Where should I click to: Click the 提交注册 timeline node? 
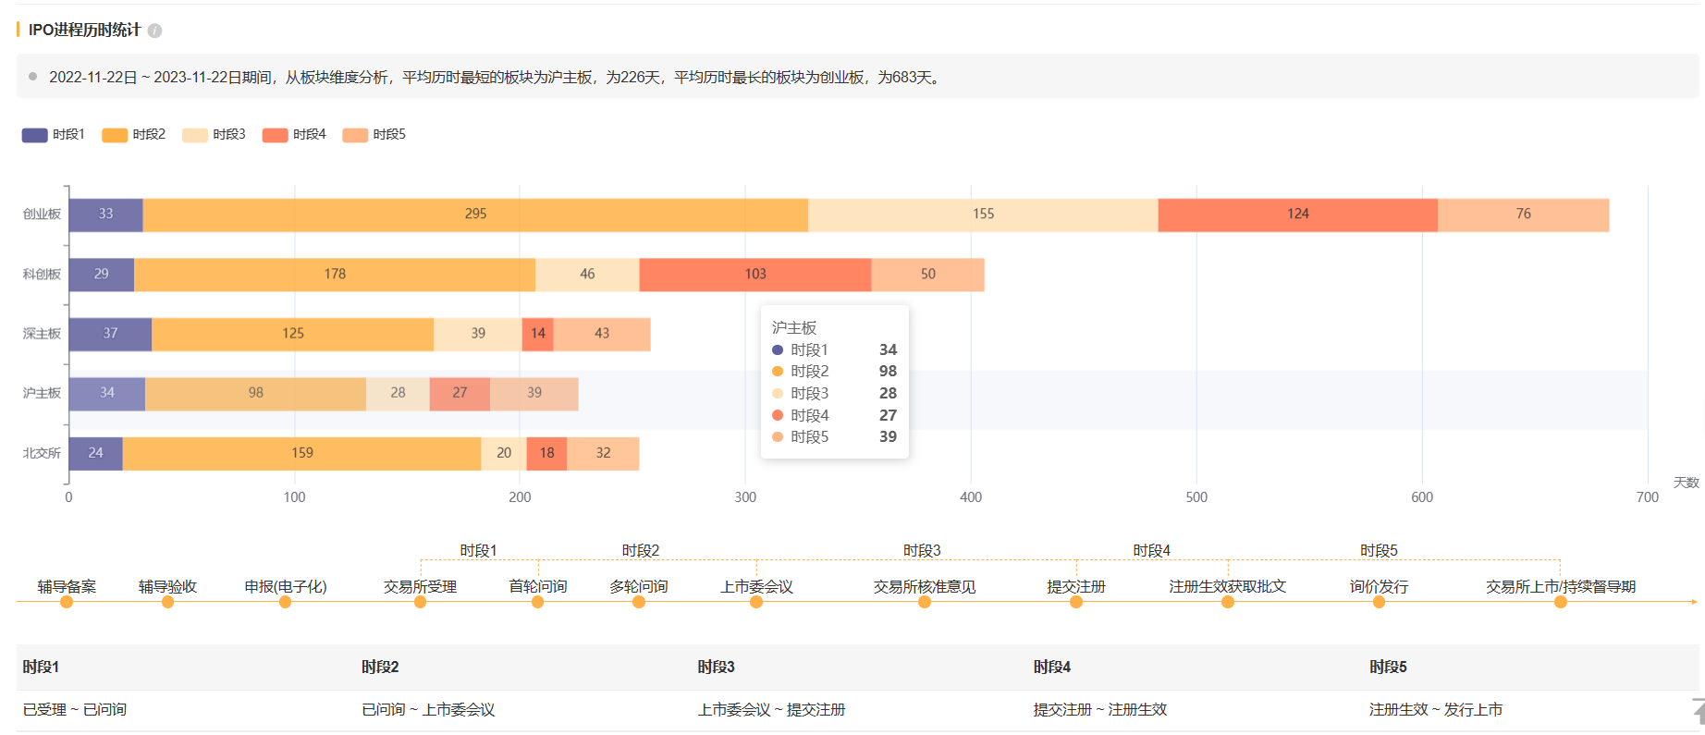coord(1076,602)
